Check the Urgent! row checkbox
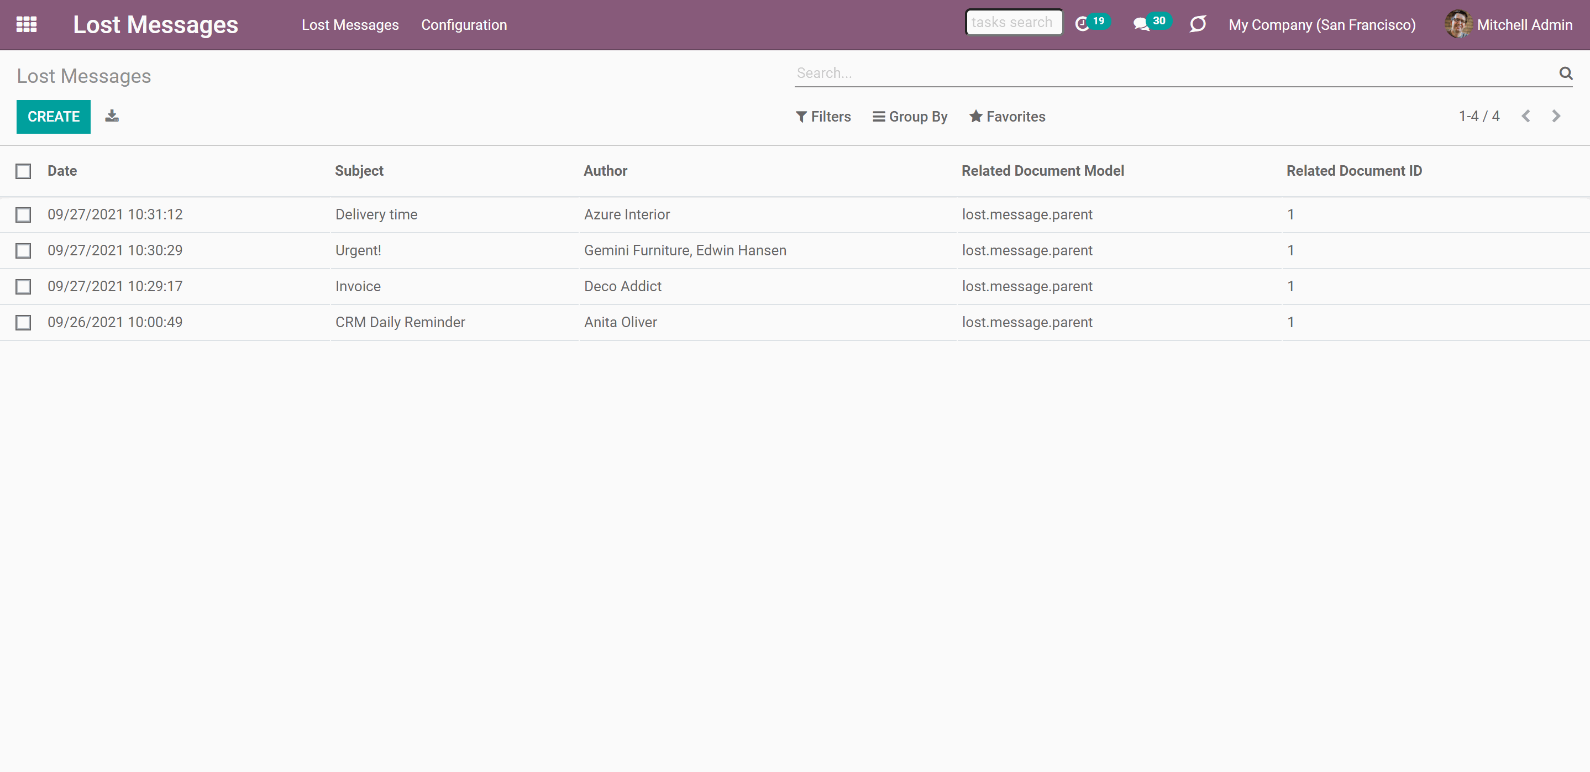The image size is (1590, 772). (x=23, y=250)
